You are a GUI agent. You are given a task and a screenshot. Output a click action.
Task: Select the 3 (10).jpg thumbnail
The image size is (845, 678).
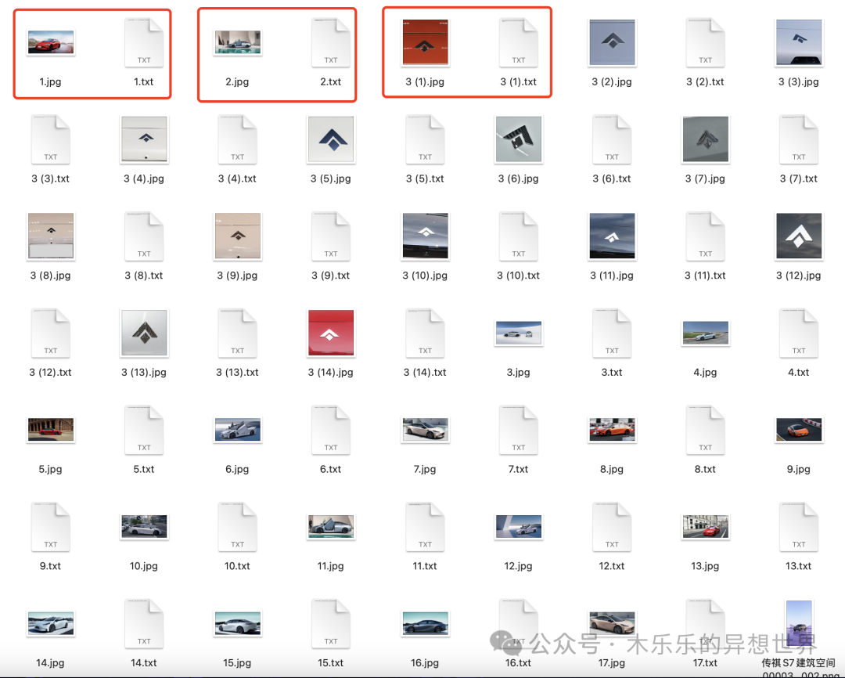[x=425, y=236]
